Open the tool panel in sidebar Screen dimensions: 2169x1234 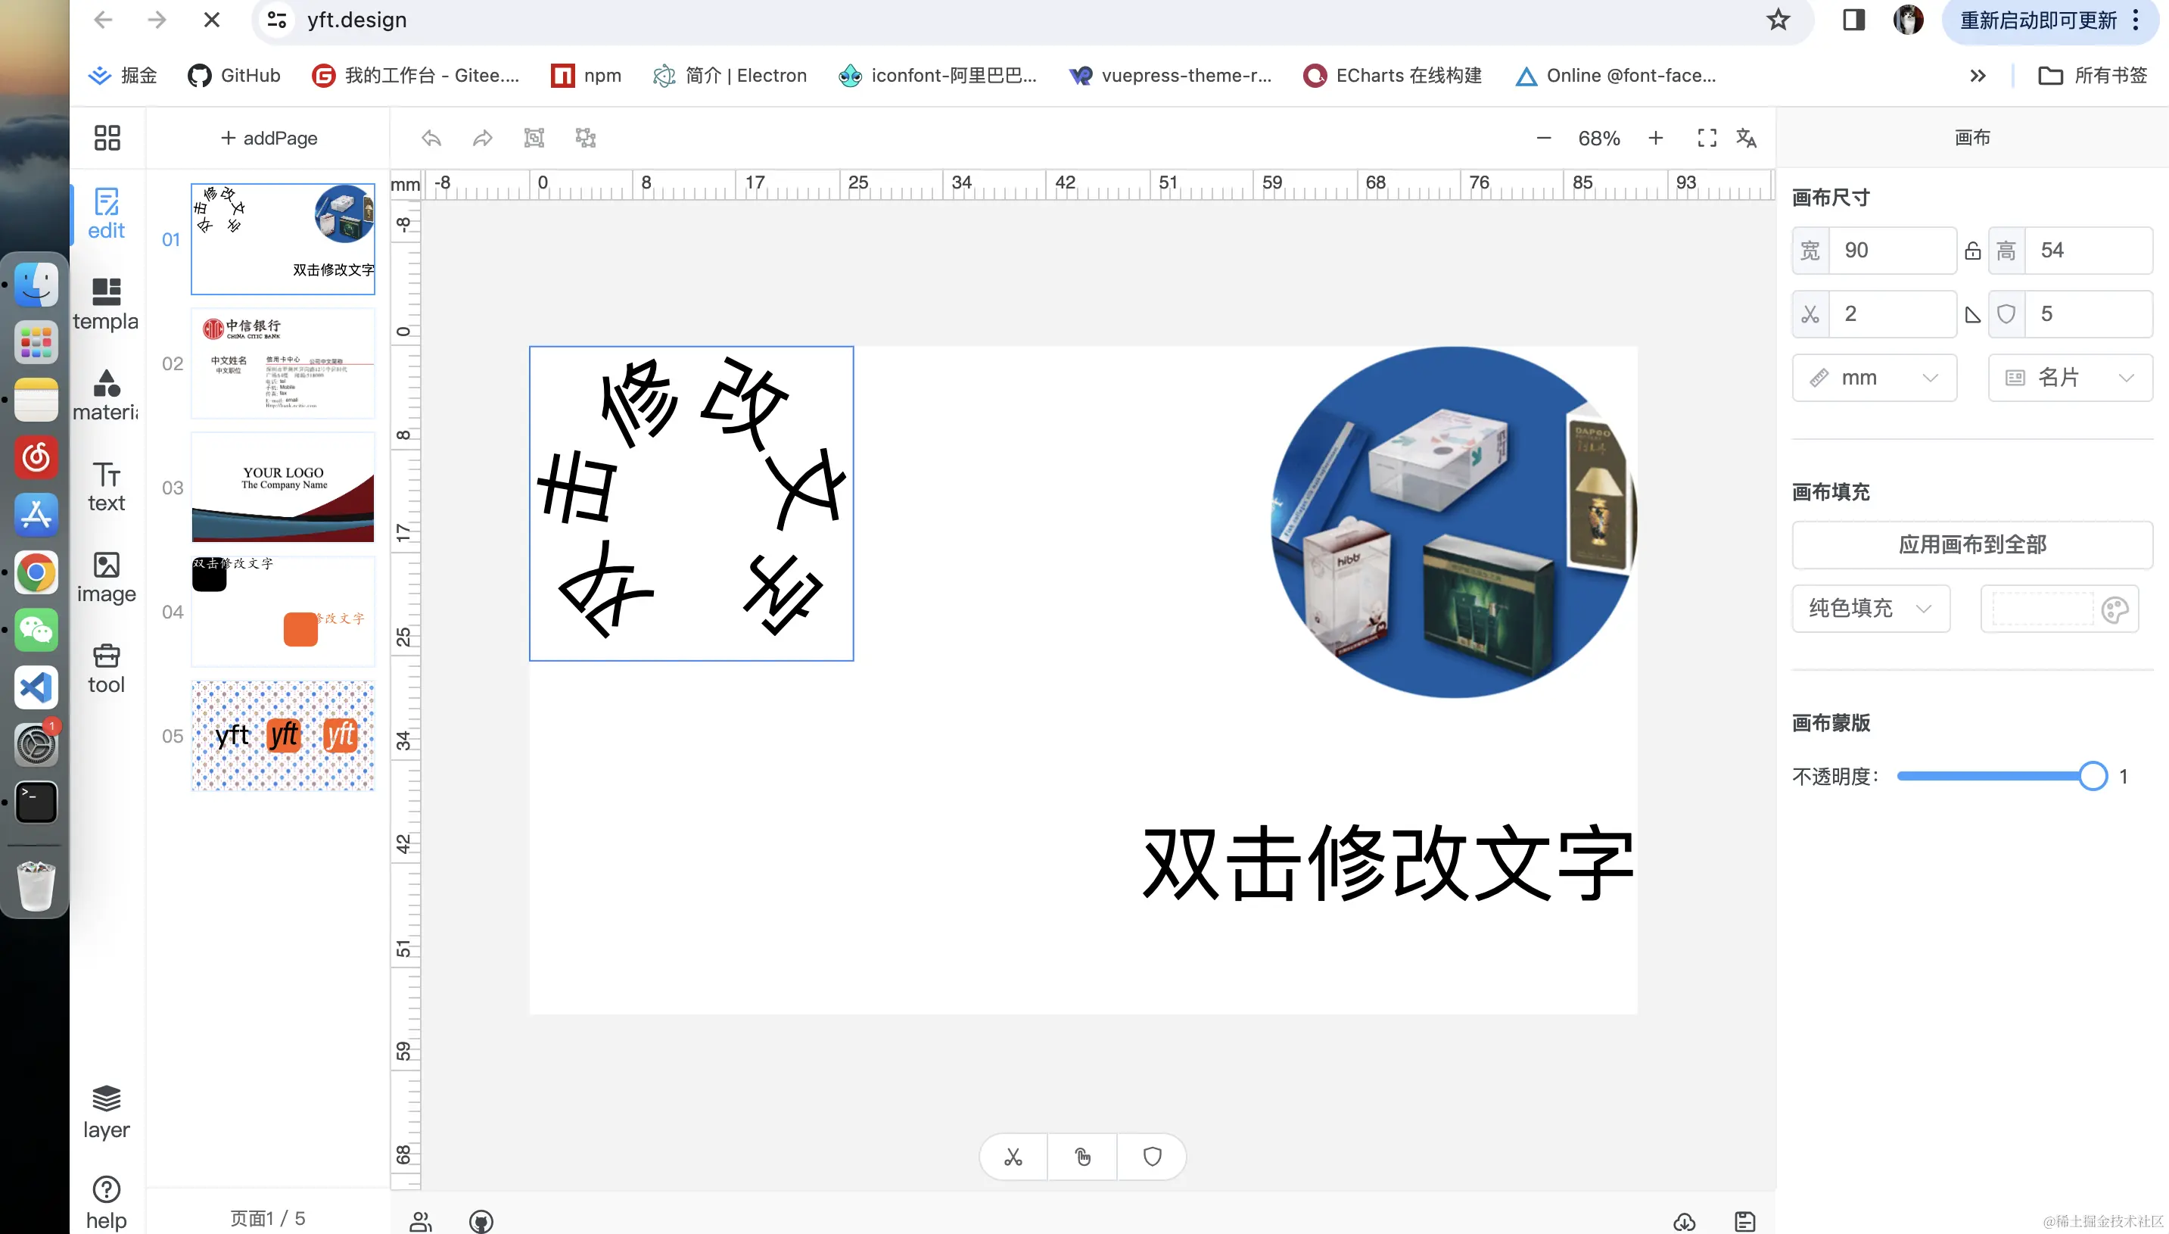[106, 668]
